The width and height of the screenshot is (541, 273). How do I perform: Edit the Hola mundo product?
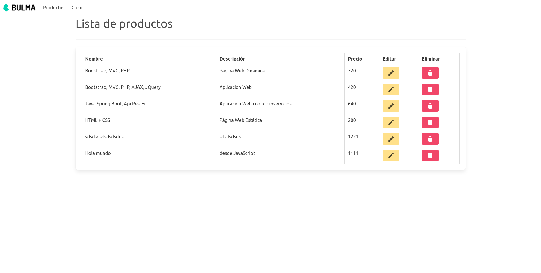point(391,155)
